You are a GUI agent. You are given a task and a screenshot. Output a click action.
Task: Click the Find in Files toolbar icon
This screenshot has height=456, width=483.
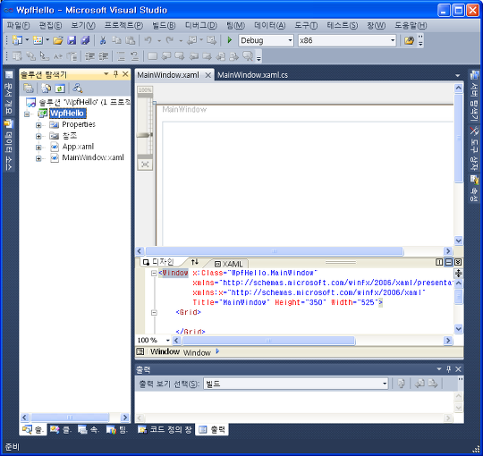[x=409, y=40]
